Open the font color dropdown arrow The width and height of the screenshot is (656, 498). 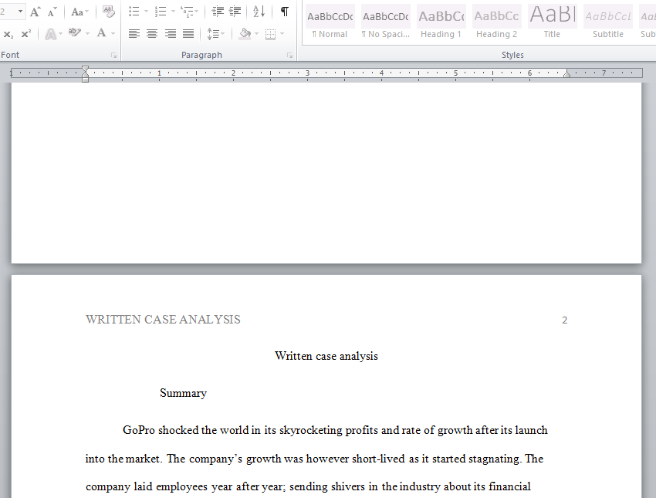[x=113, y=33]
